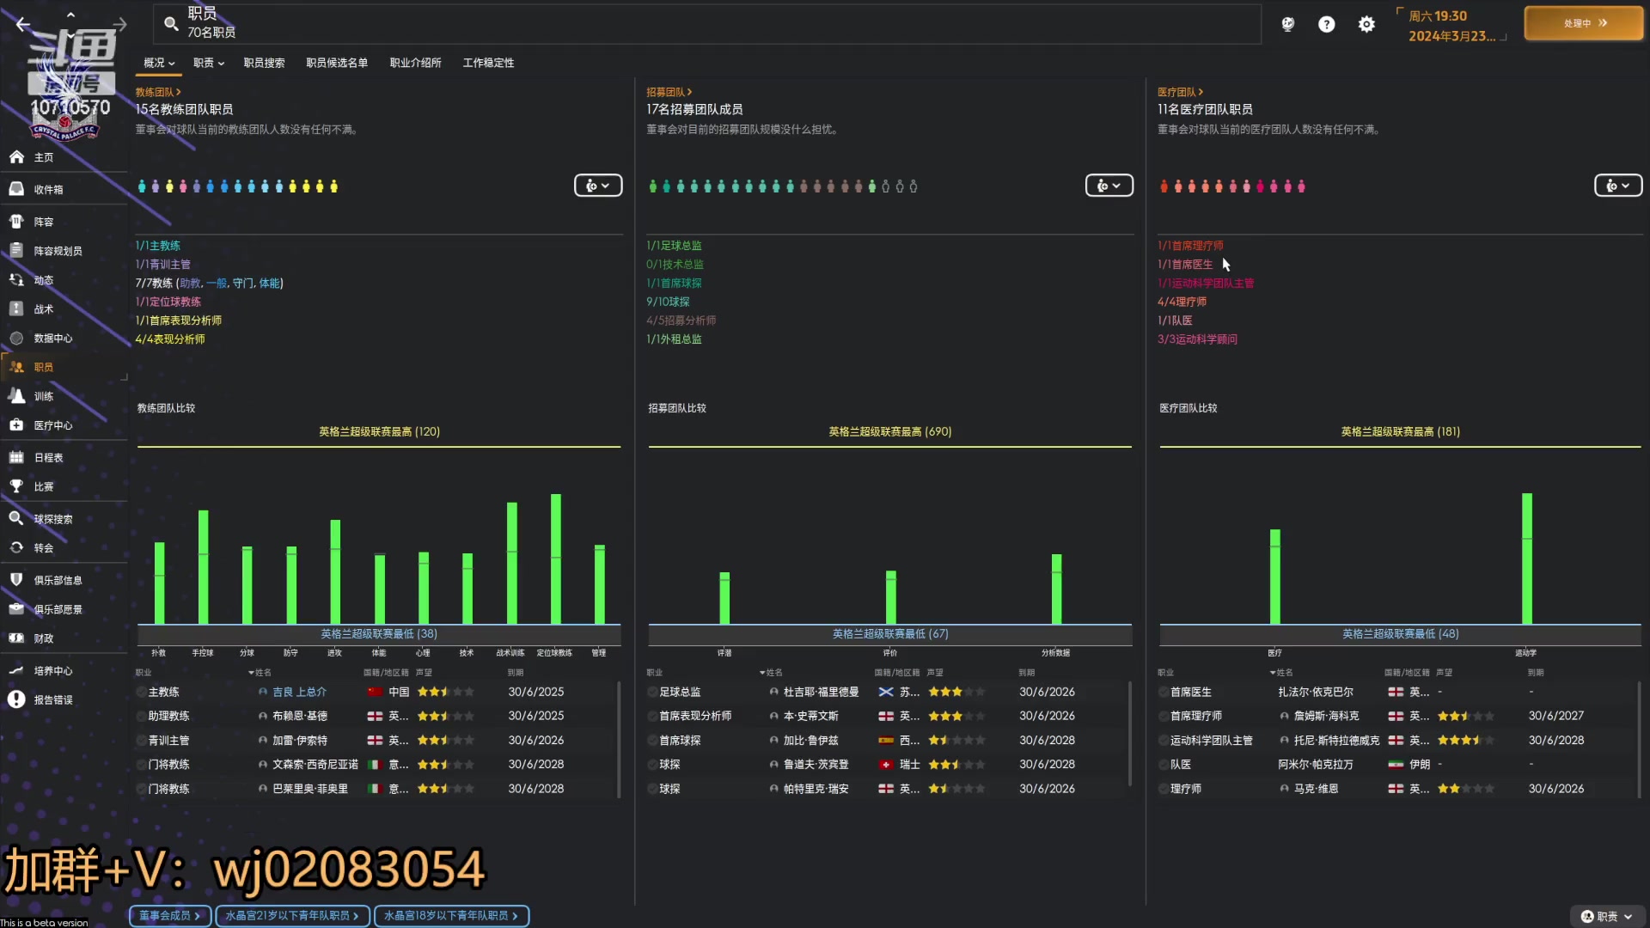The image size is (1650, 928).
Task: Open recruitment team staff actions dropdown
Action: 1109,186
